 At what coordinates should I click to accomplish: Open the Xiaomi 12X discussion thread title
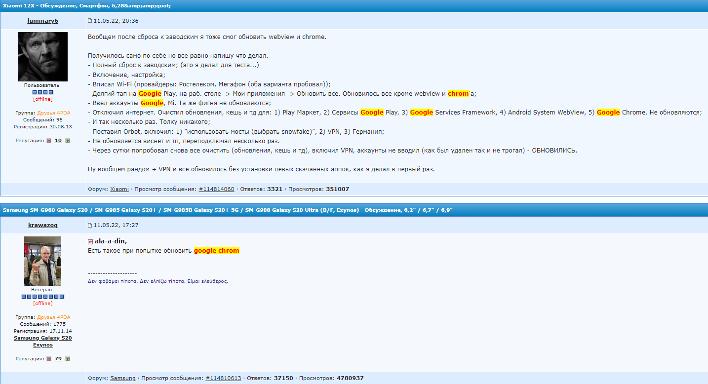[x=87, y=5]
